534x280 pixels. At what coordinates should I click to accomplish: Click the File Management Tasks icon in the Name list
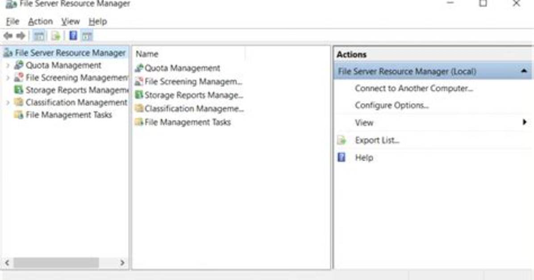pyautogui.click(x=139, y=122)
